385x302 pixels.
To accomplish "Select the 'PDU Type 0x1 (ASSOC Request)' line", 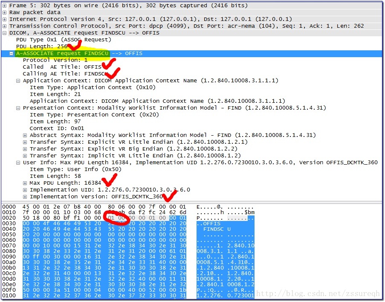I will 64,40.
